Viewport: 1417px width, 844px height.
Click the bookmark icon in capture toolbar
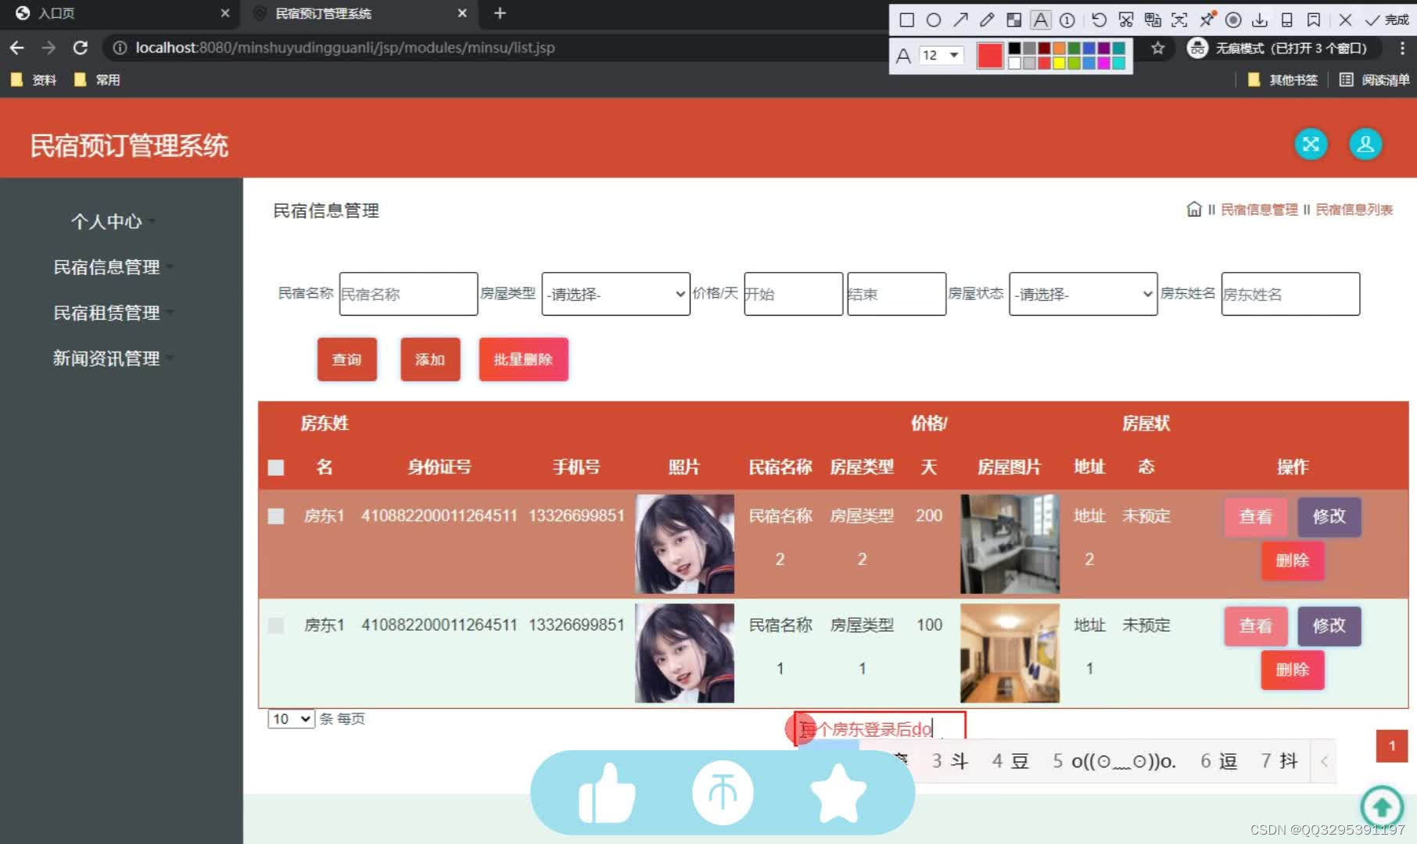(x=1314, y=20)
